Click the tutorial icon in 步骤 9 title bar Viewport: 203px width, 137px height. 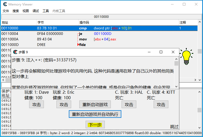click(x=15, y=52)
